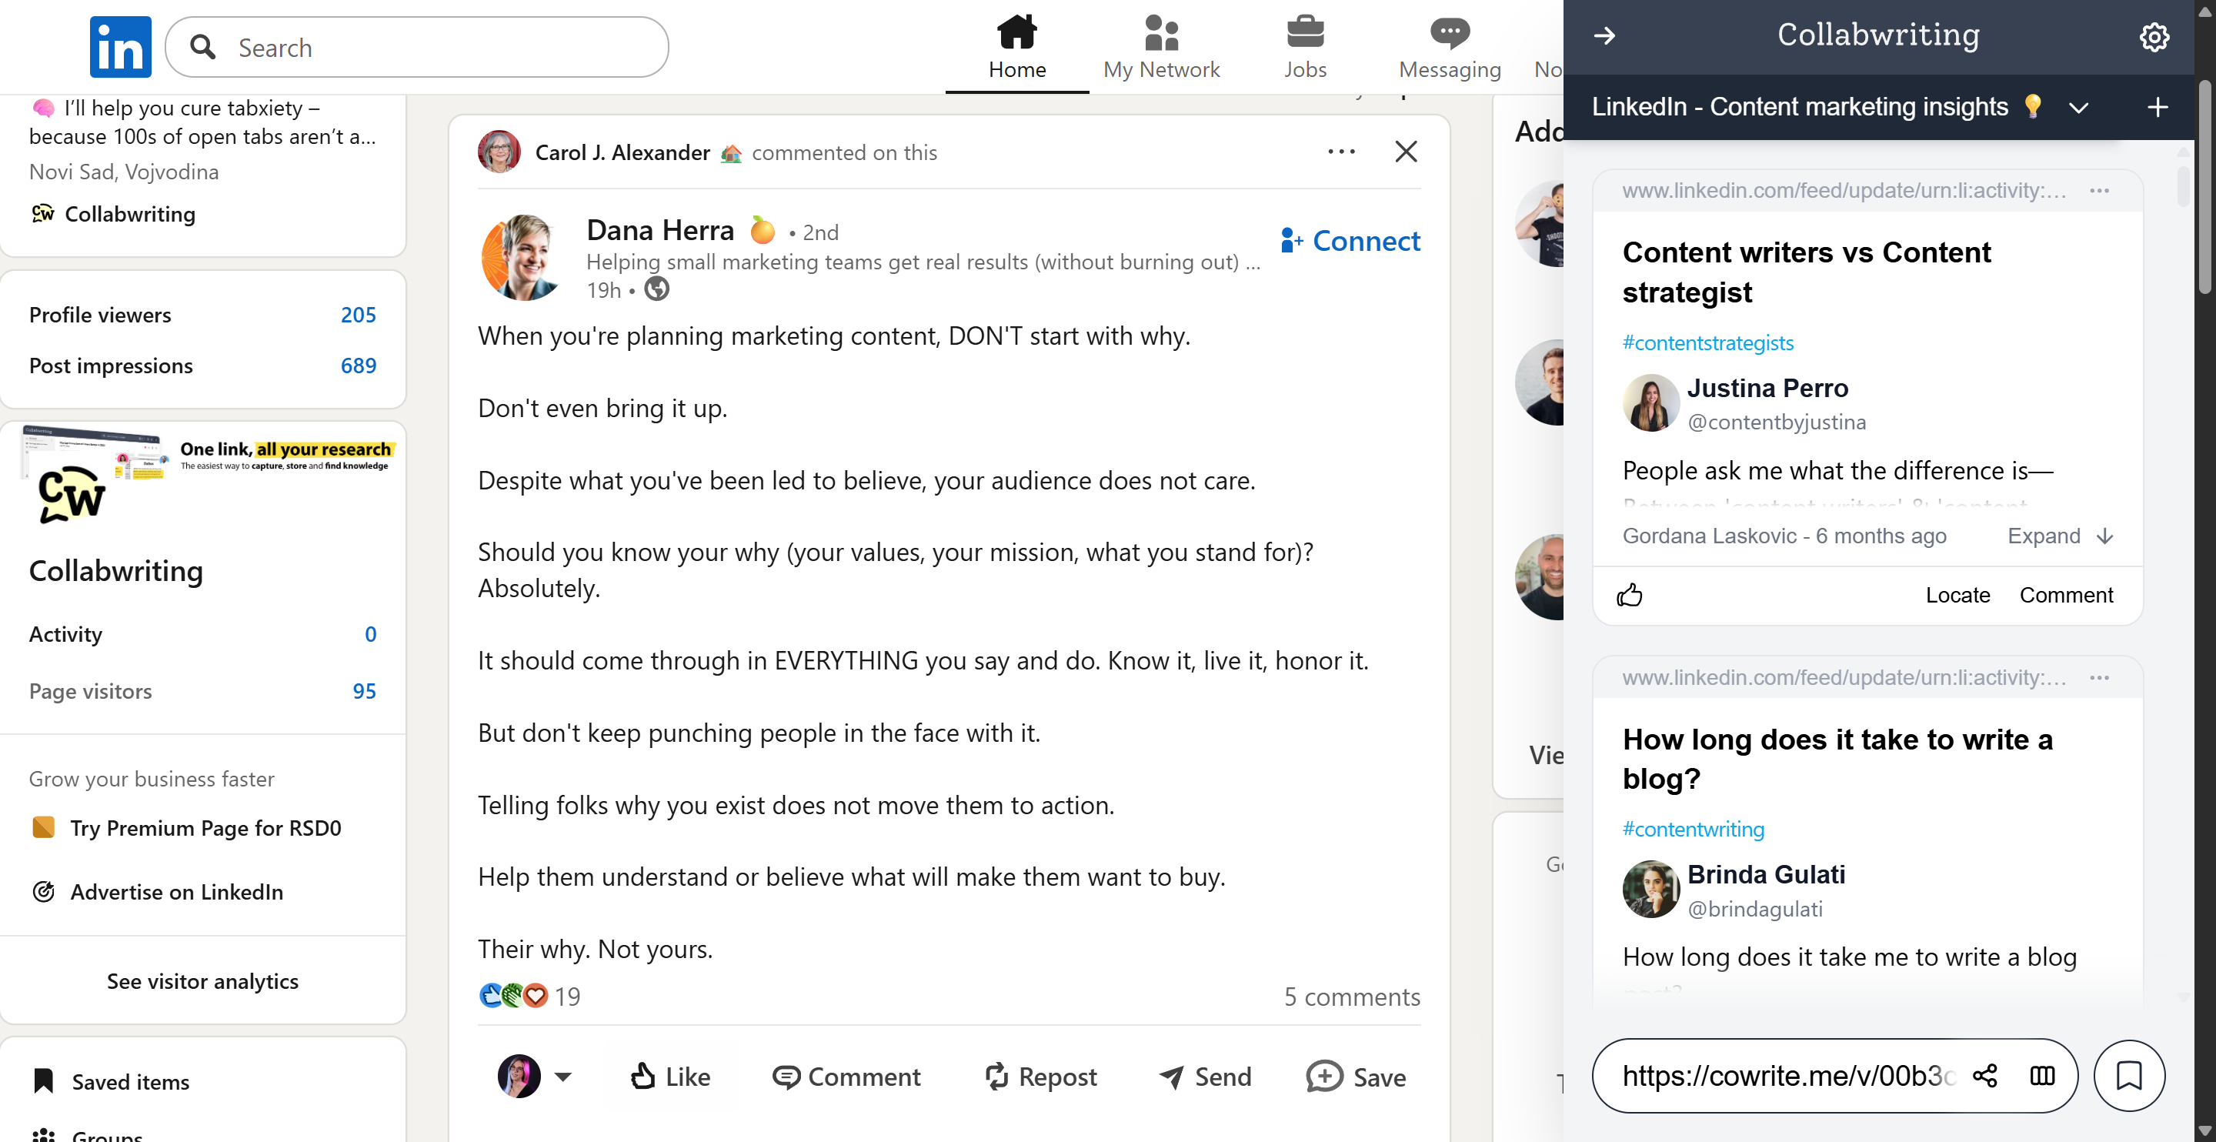Viewport: 2216px width, 1142px height.
Task: Dismiss the post with X icon
Action: click(x=1406, y=152)
